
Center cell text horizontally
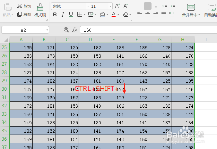pos(148,14)
